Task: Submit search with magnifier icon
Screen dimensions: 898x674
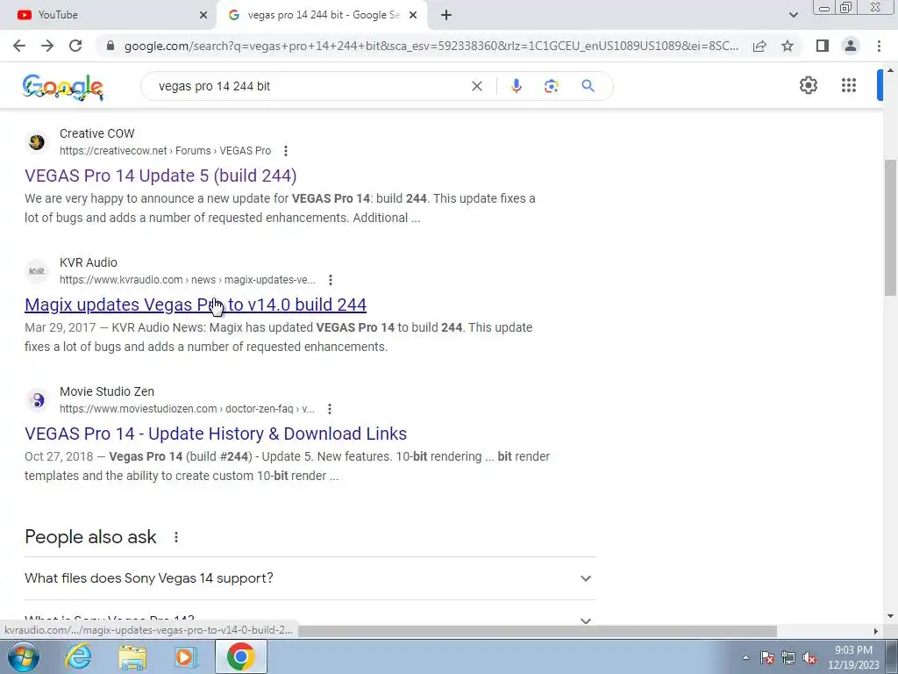Action: click(x=588, y=86)
